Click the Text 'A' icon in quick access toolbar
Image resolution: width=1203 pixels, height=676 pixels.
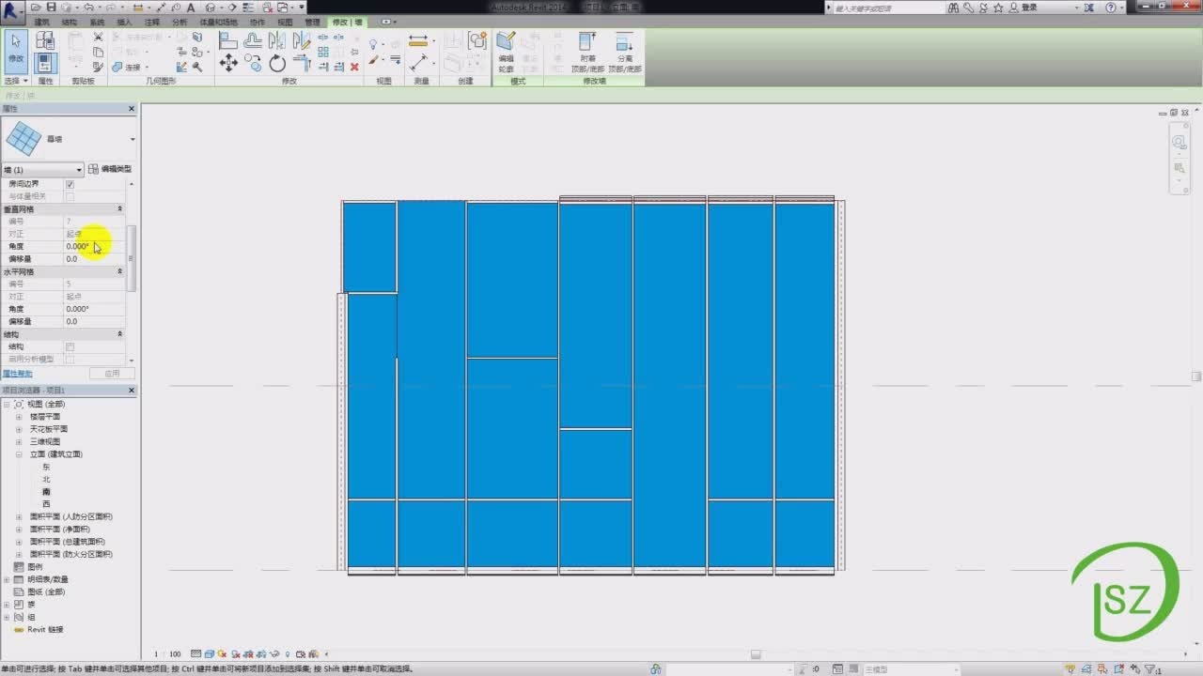(x=191, y=8)
